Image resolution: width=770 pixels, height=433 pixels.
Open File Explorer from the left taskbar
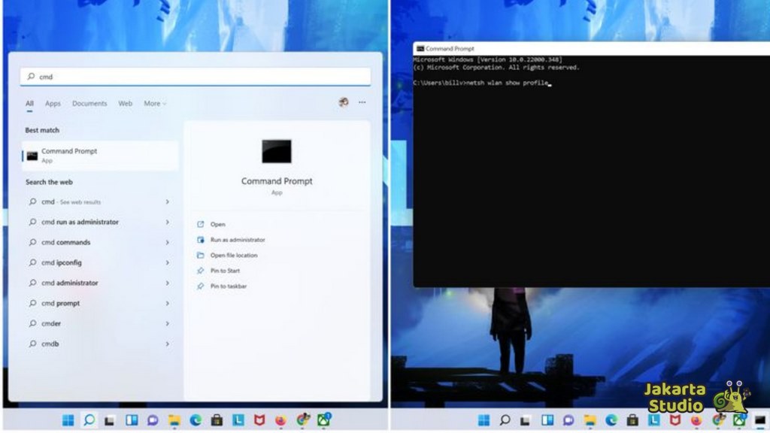point(174,420)
